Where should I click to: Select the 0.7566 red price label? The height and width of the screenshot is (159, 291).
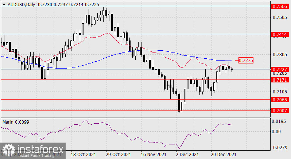tap(280, 7)
